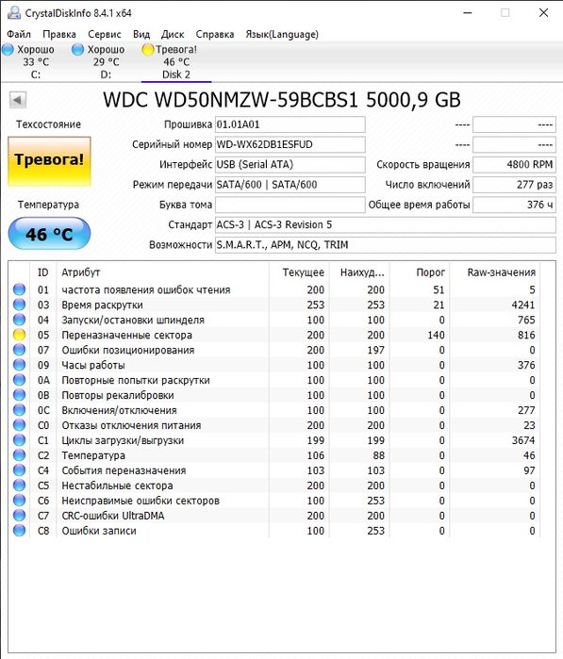Click the ID column header
Screen dimensions: 563x659
pyautogui.click(x=42, y=272)
